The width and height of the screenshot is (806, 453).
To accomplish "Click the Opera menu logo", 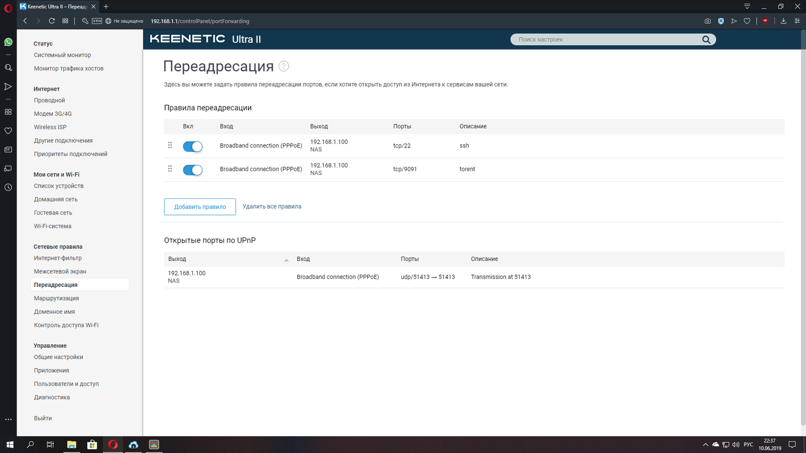I will [x=8, y=8].
